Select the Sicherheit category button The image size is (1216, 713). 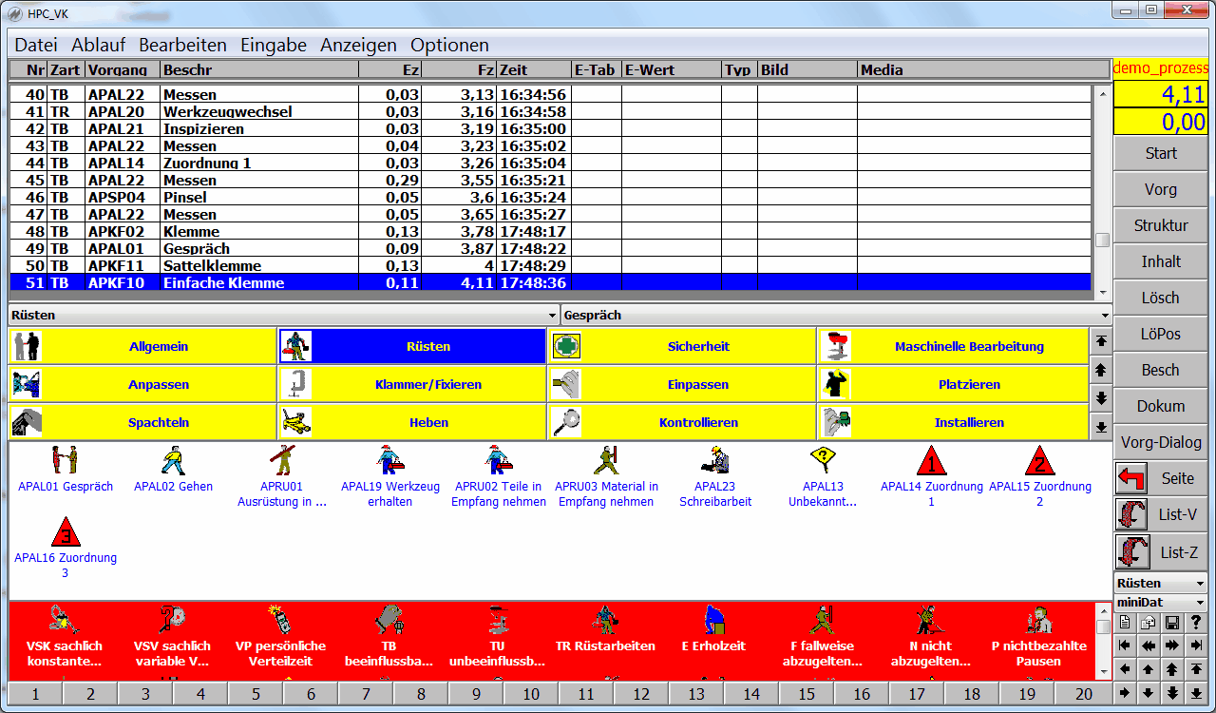click(x=681, y=346)
